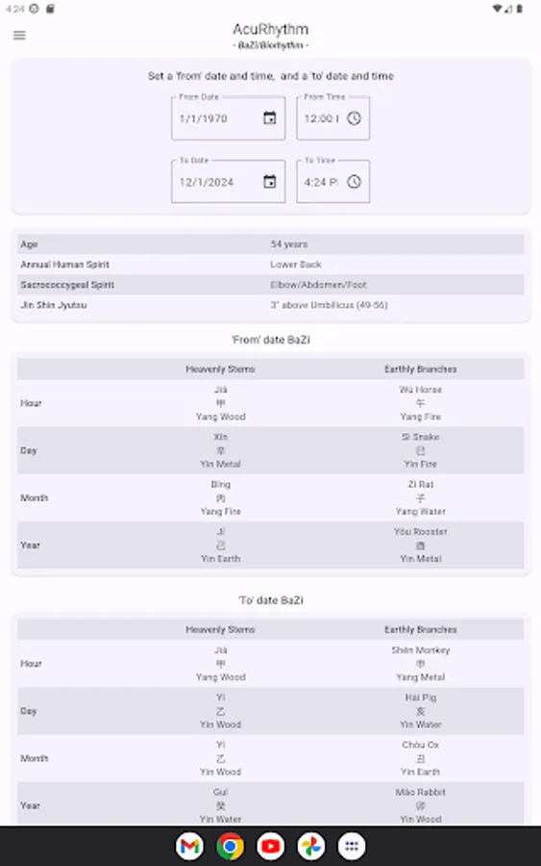Select the Jin Shin Jyutsu row
Viewport: 541px width, 866px height.
(x=270, y=305)
